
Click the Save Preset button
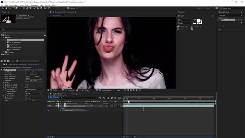[x=33, y=74]
